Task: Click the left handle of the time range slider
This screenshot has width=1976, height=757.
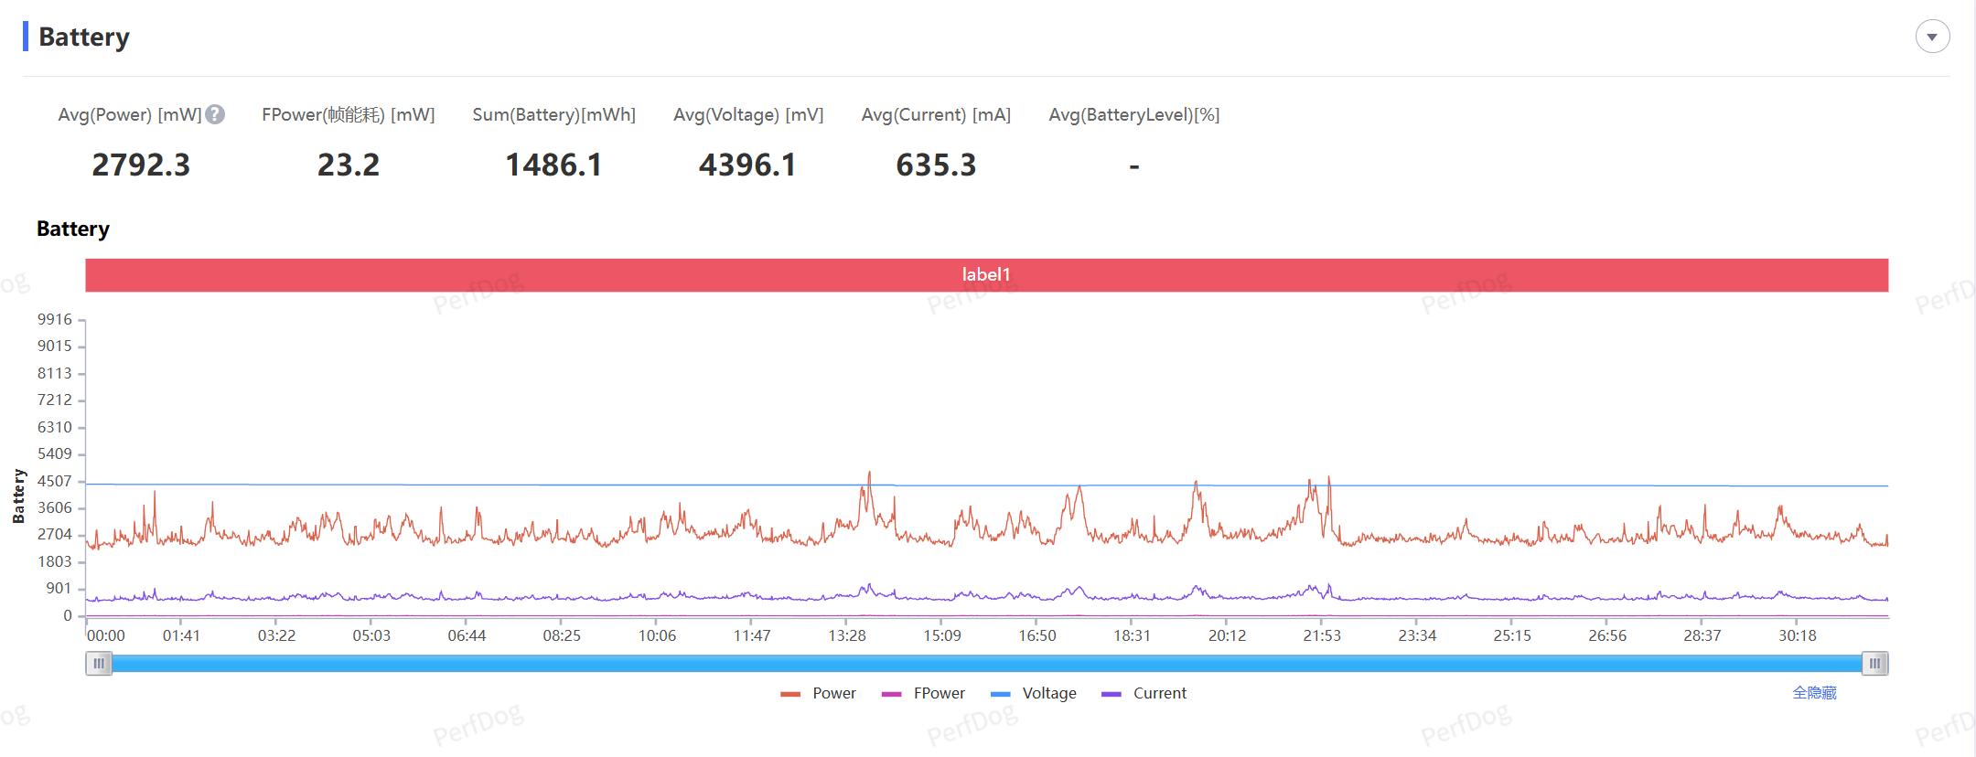Action: tap(99, 664)
